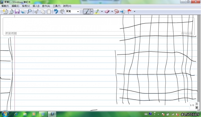Expand the Pen tool options arrow
The width and height of the screenshot is (201, 117).
tap(92, 12)
